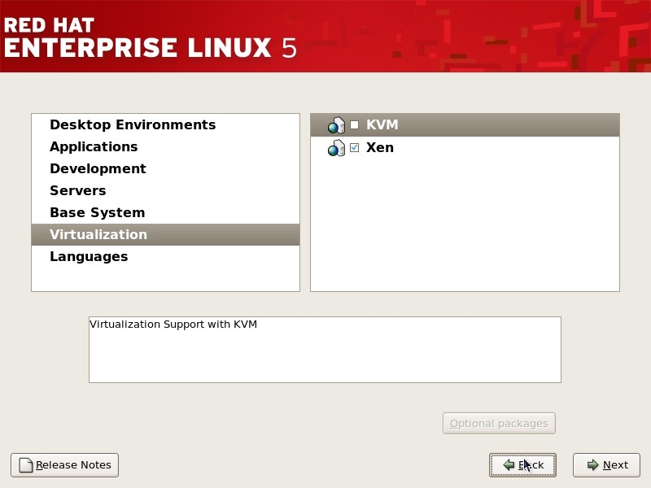Click the KVM row label

coord(382,125)
